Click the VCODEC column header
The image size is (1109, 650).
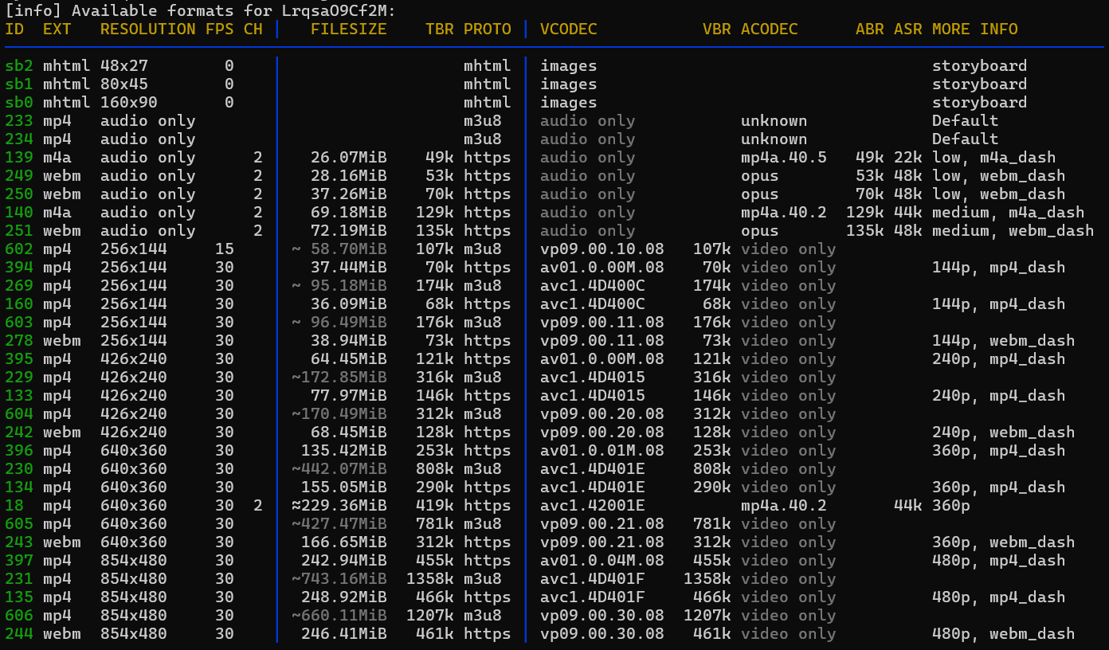(568, 29)
